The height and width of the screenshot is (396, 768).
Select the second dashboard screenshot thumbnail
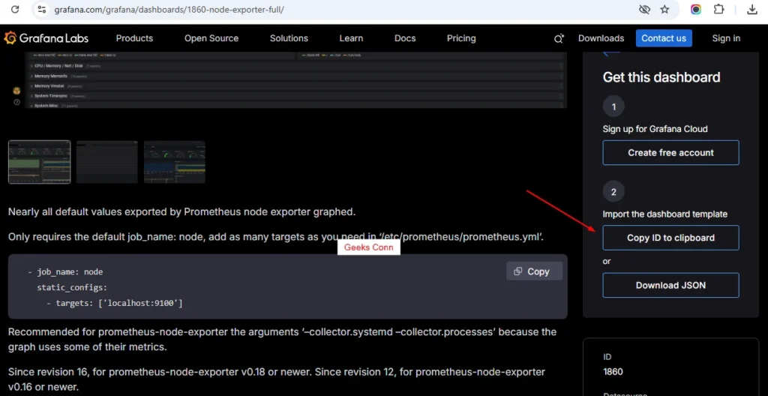(106, 162)
